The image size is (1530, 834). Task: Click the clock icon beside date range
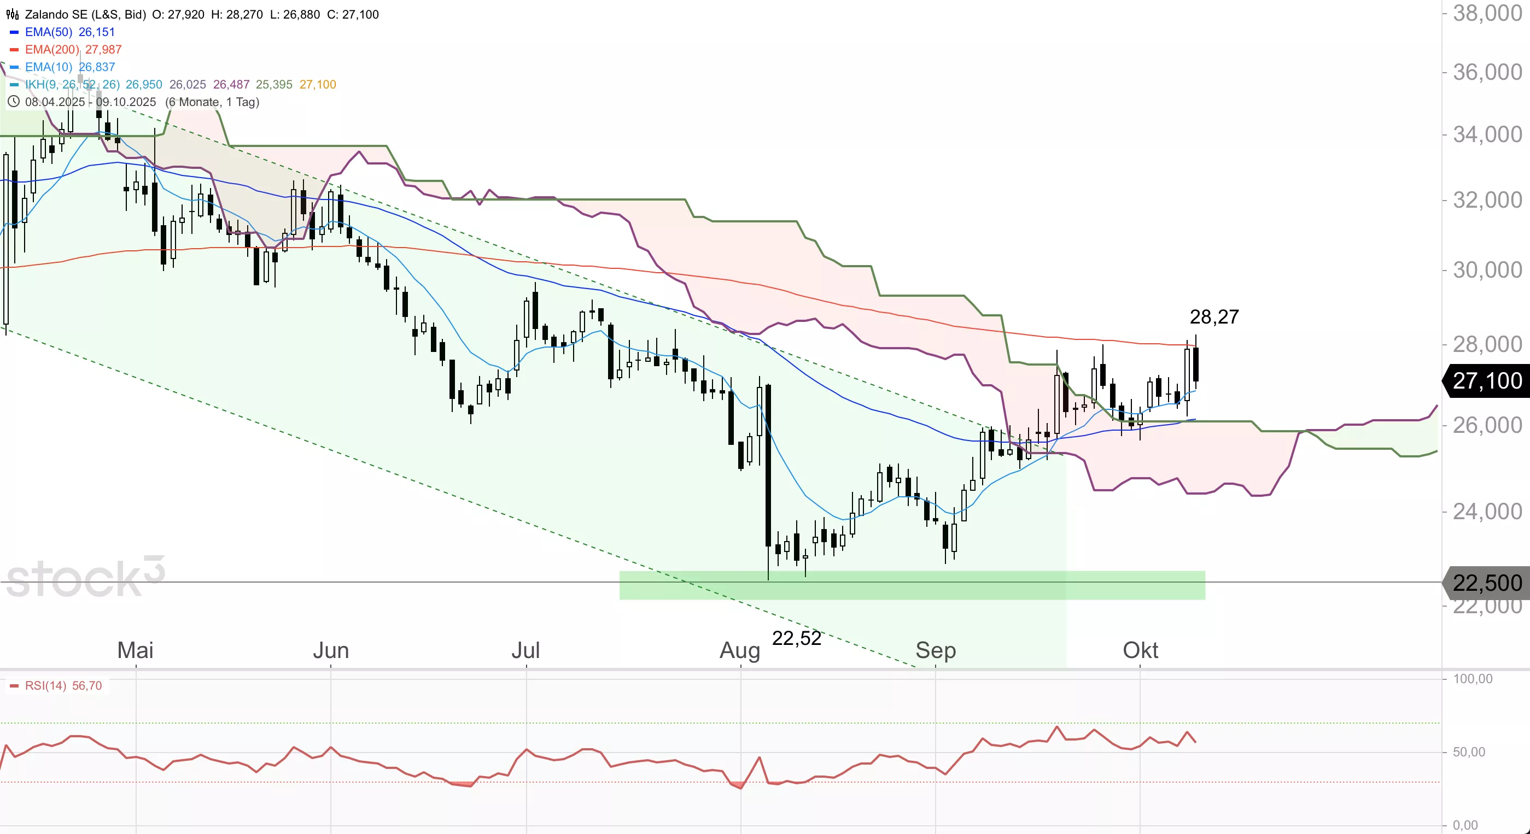coord(13,102)
